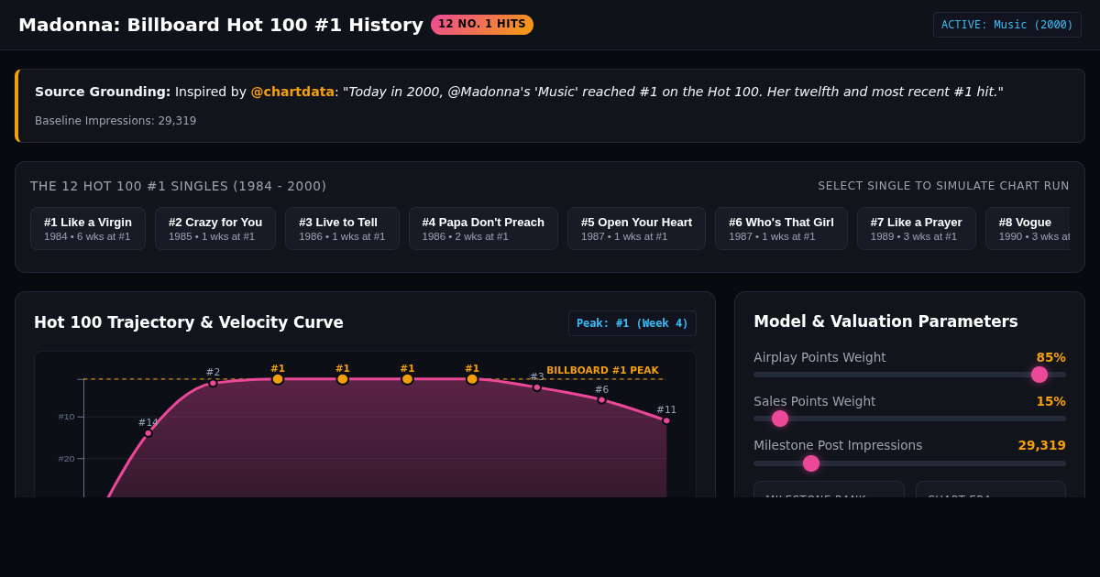Click the Baseline Impressions: 29,319 text
This screenshot has width=1100, height=577.
[x=115, y=121]
